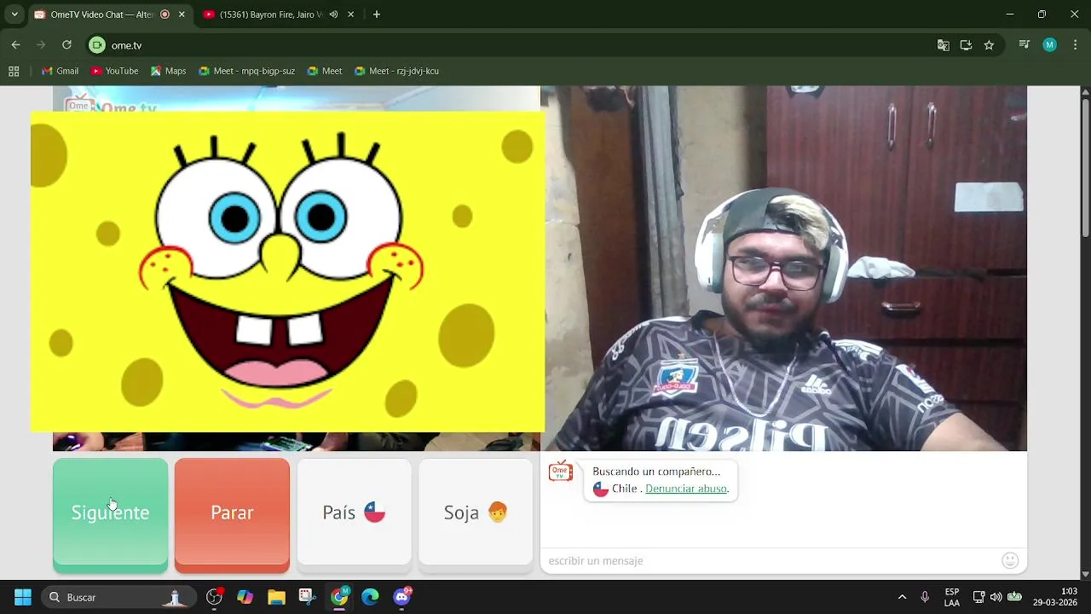The height and width of the screenshot is (614, 1091).
Task: Show hidden system tray icons
Action: (x=902, y=597)
